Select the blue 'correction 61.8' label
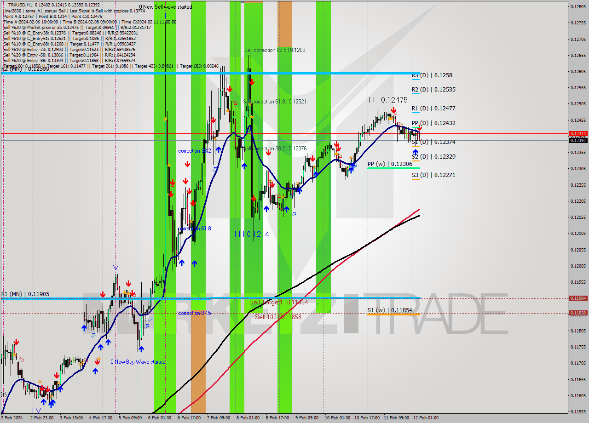Image resolution: width=589 pixels, height=423 pixels. pos(195,229)
